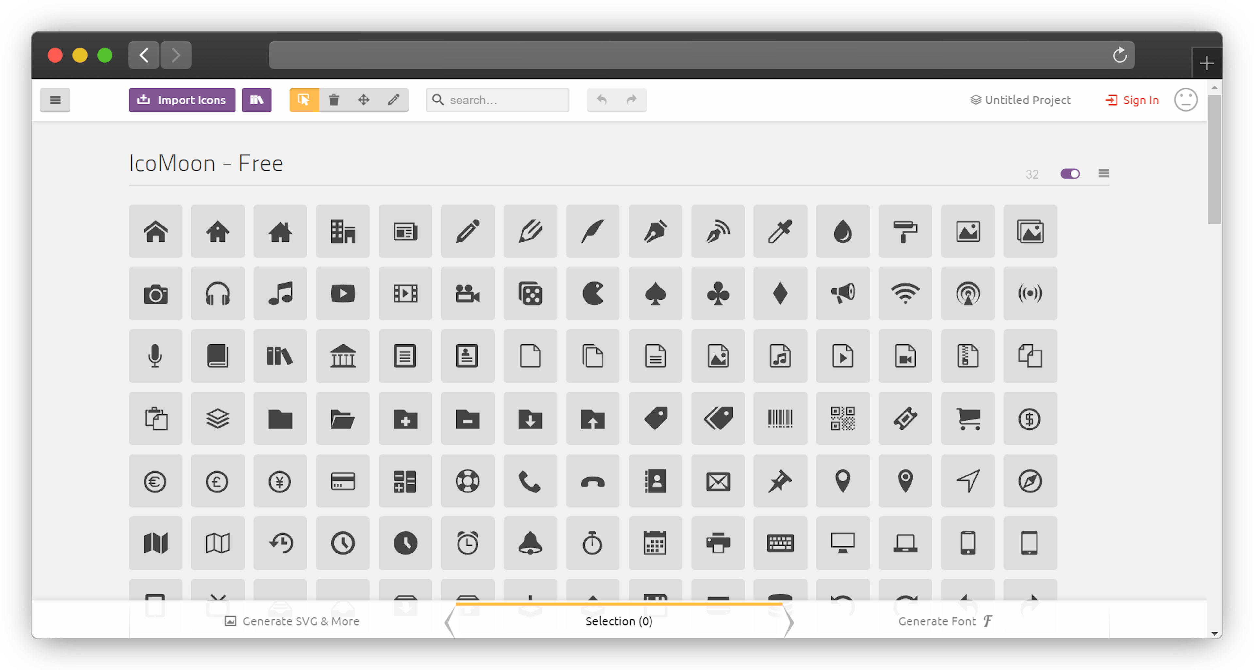Focus the icon search field

497,100
